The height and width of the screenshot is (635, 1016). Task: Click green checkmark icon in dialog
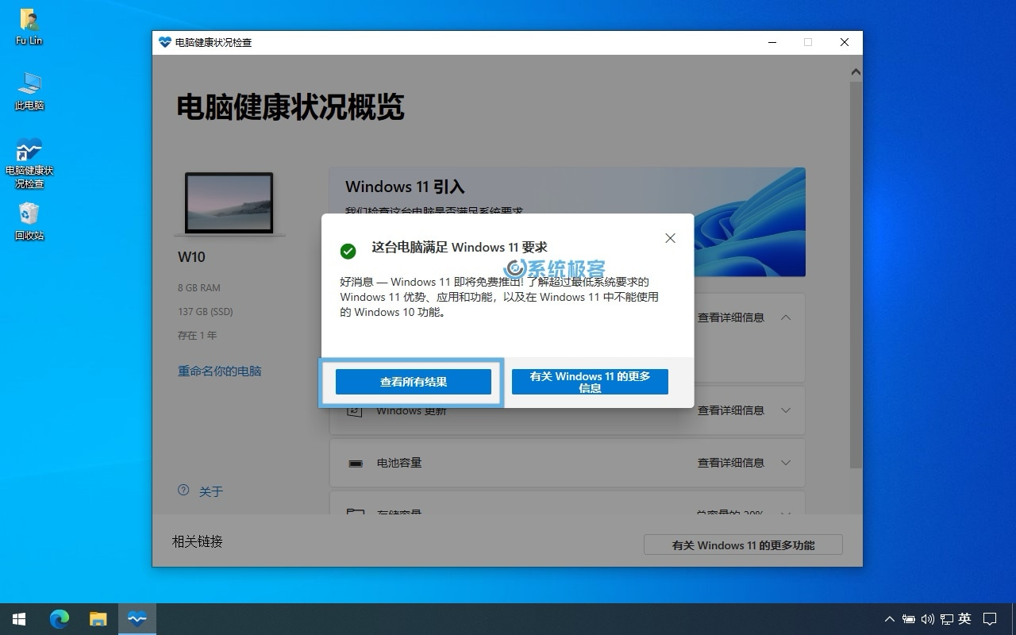[x=348, y=251]
